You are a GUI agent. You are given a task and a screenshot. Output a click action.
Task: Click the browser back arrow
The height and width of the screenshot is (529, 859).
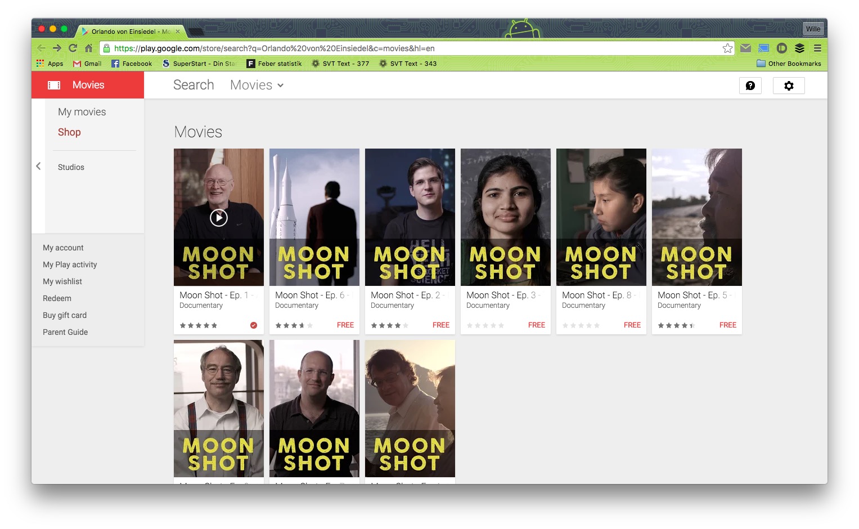pyautogui.click(x=41, y=48)
